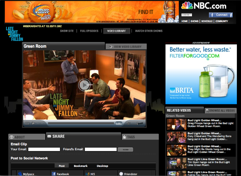Play the Green Room video via center play overlay

tap(84, 85)
